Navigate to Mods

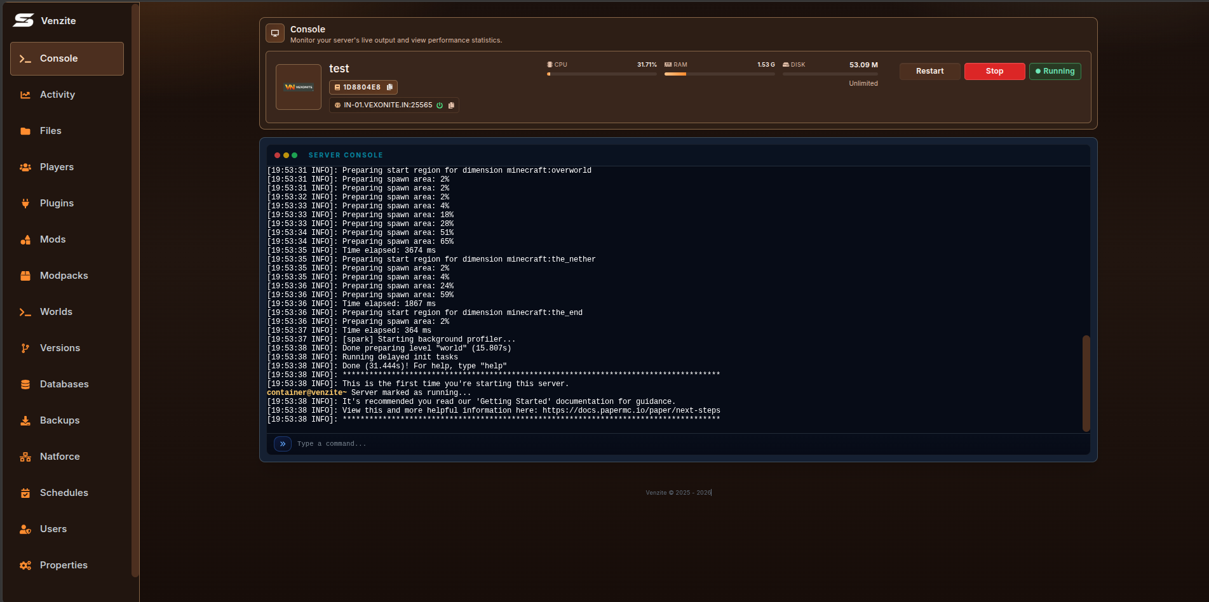67,239
